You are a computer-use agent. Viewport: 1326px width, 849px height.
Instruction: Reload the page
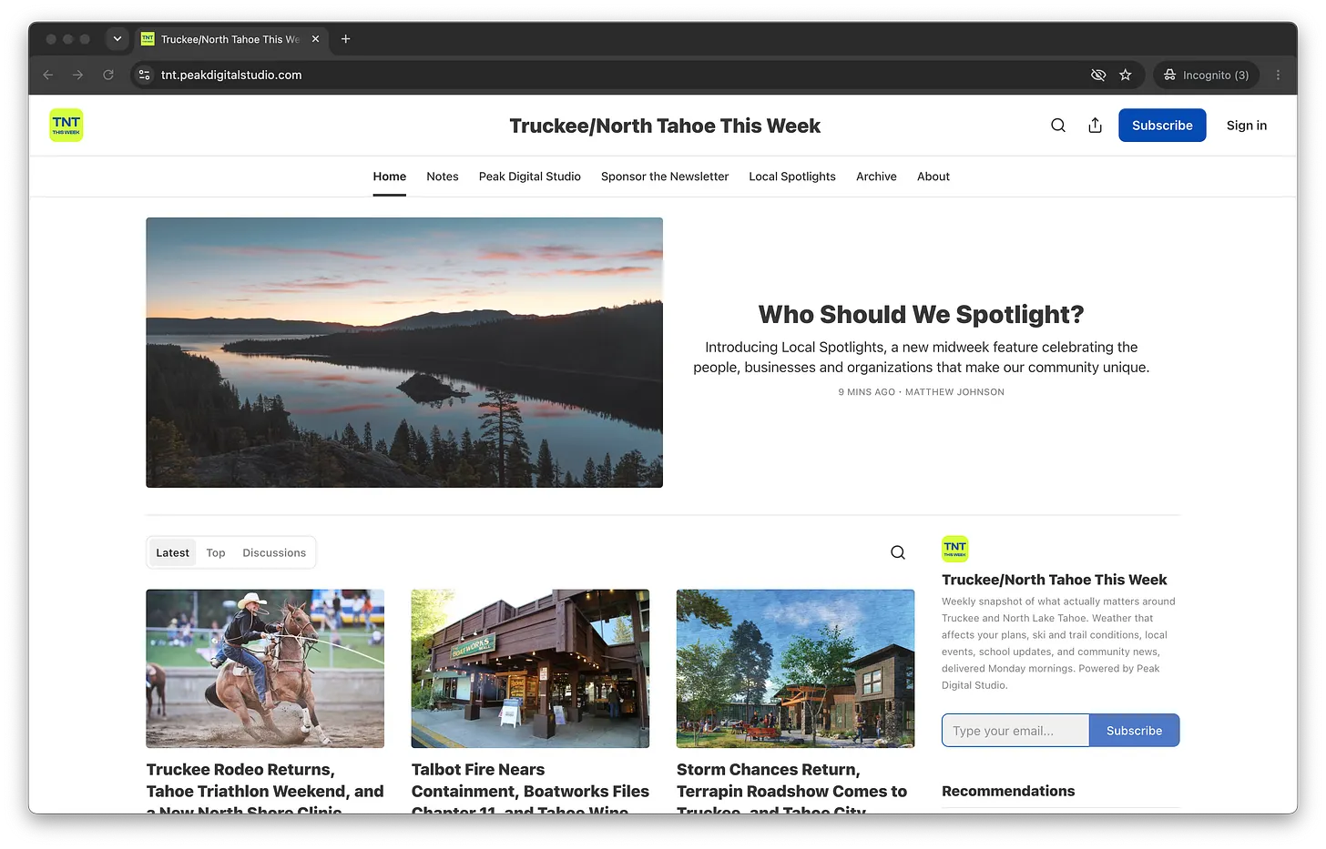pyautogui.click(x=108, y=75)
